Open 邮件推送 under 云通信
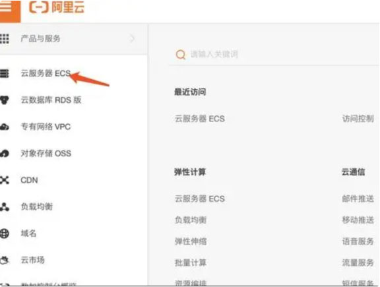This screenshot has height=287, width=380. click(x=358, y=199)
